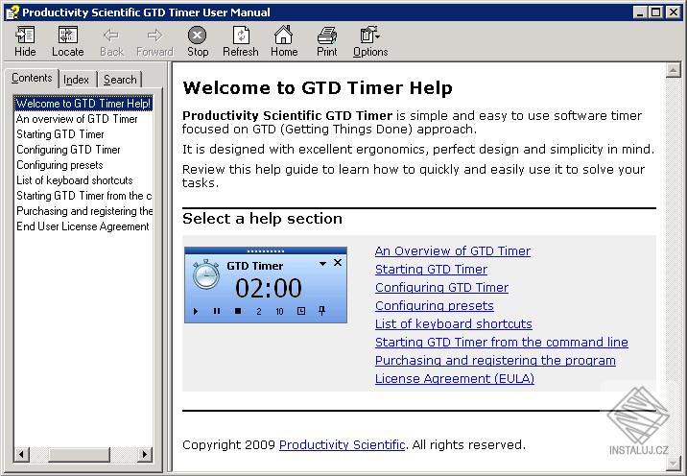Open 'Configuring presets' link
The width and height of the screenshot is (687, 476).
[x=435, y=305]
